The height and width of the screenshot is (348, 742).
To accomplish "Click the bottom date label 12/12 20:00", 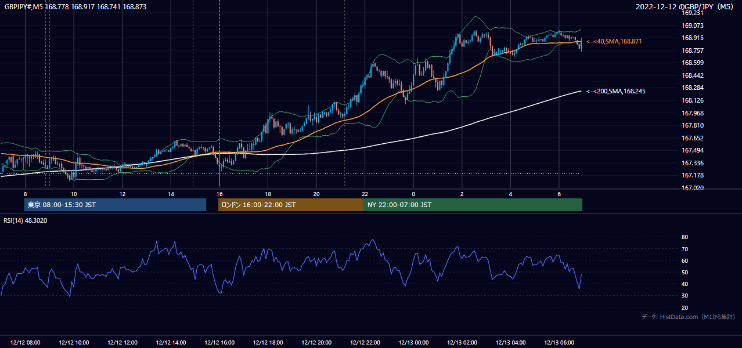I will (x=316, y=343).
